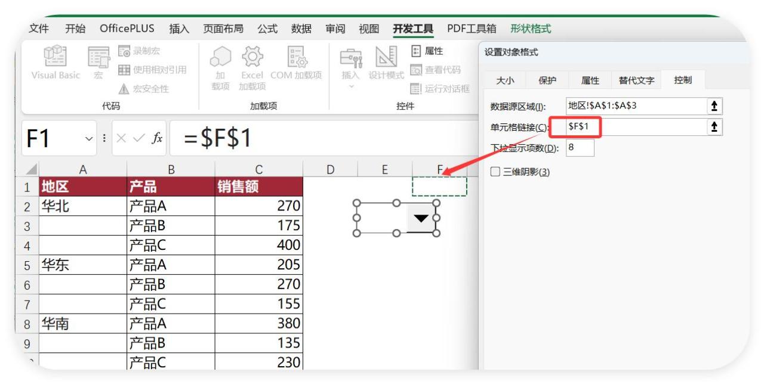Image resolution: width=764 pixels, height=384 pixels.
Task: Select column D header
Action: coord(330,170)
